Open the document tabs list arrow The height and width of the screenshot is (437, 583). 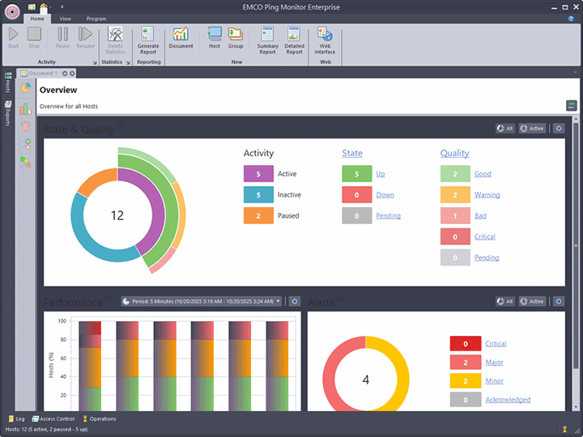click(x=575, y=72)
